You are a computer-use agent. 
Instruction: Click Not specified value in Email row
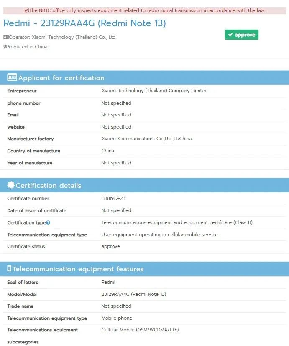pyautogui.click(x=116, y=115)
